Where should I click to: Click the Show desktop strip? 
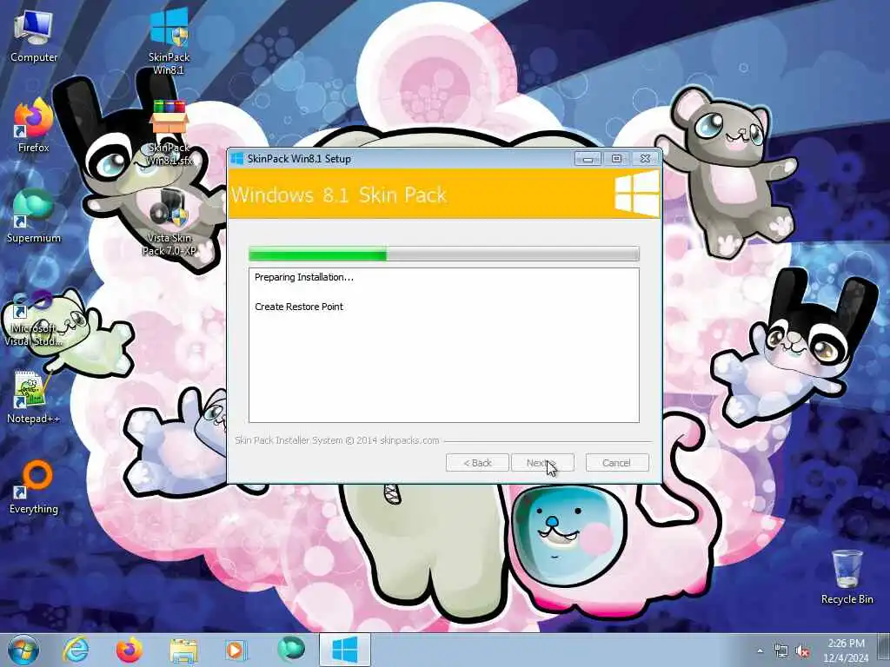pyautogui.click(x=884, y=650)
